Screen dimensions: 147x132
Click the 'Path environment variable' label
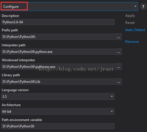click(22, 120)
